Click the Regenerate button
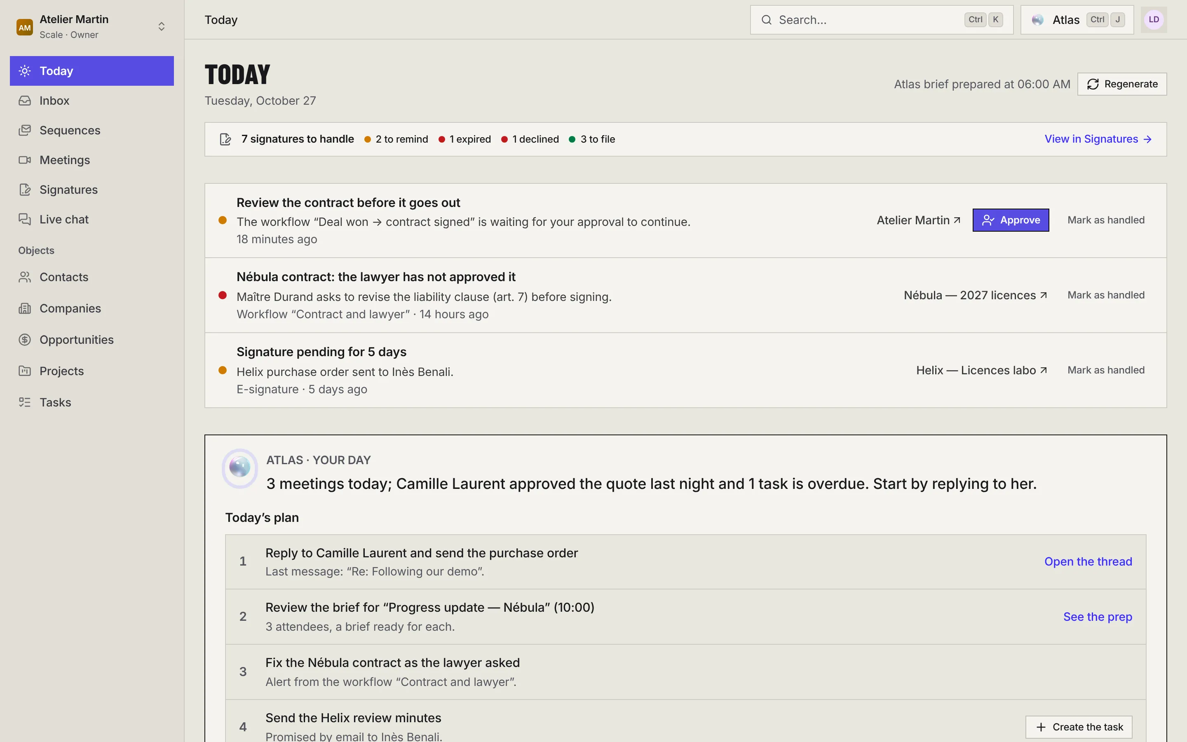This screenshot has height=742, width=1187. tap(1122, 84)
